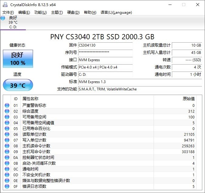Click raw value 303188 of 主机写命令计数
The image size is (205, 193).
point(188,152)
